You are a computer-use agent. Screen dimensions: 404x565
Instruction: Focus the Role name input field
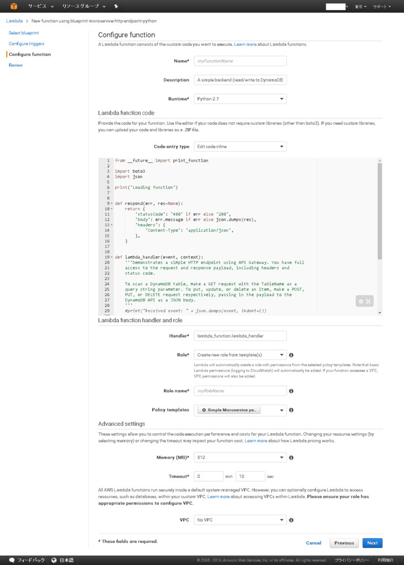click(240, 391)
